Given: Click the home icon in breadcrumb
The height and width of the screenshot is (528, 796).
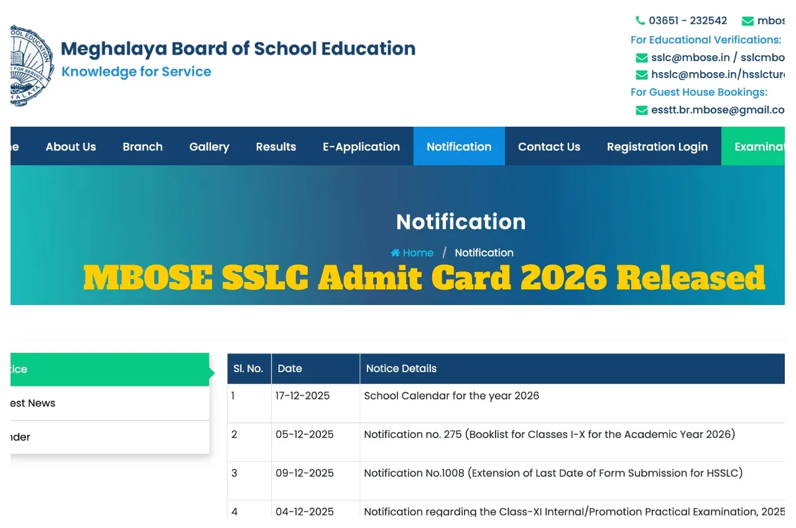Looking at the screenshot, I should pyautogui.click(x=396, y=253).
